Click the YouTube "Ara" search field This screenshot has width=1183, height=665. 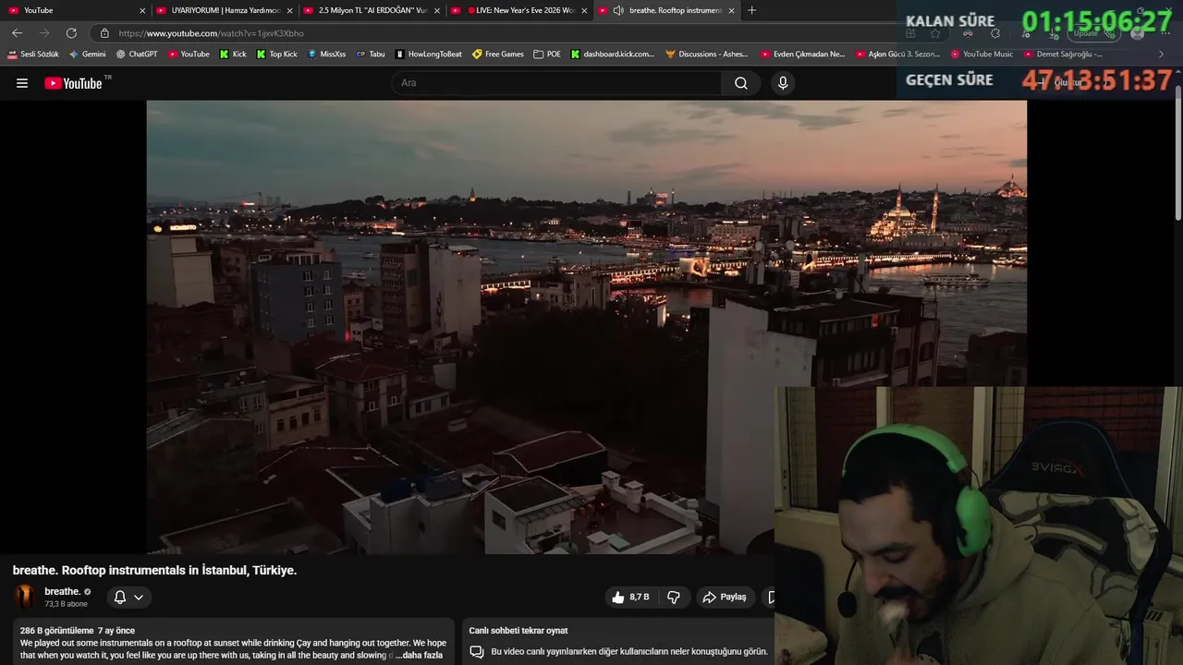coord(557,83)
